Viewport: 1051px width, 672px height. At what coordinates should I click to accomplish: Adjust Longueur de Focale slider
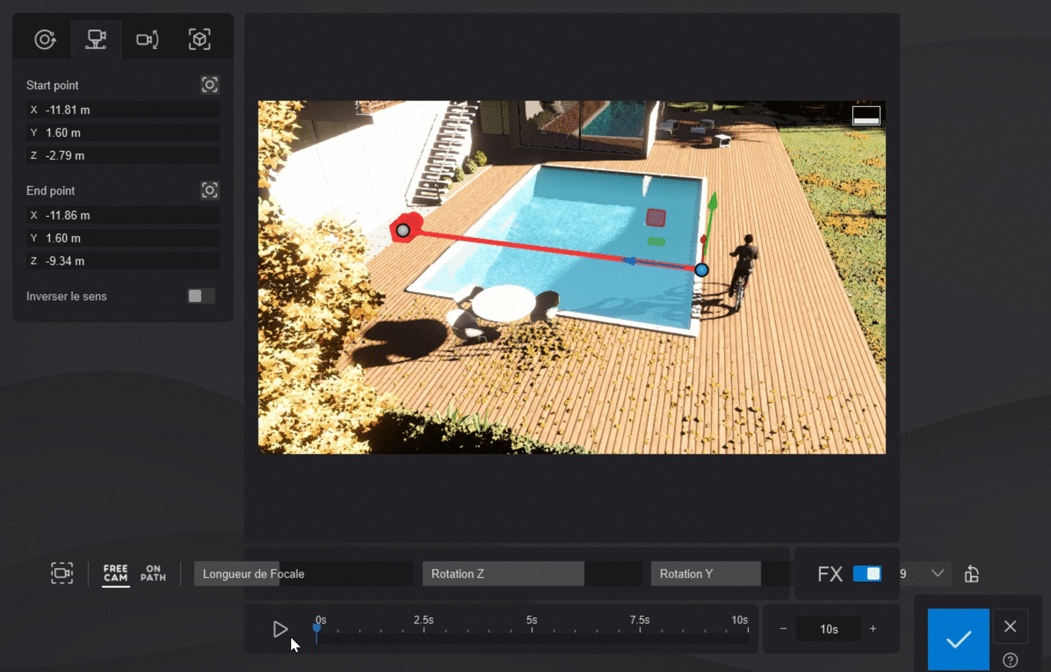tap(304, 574)
